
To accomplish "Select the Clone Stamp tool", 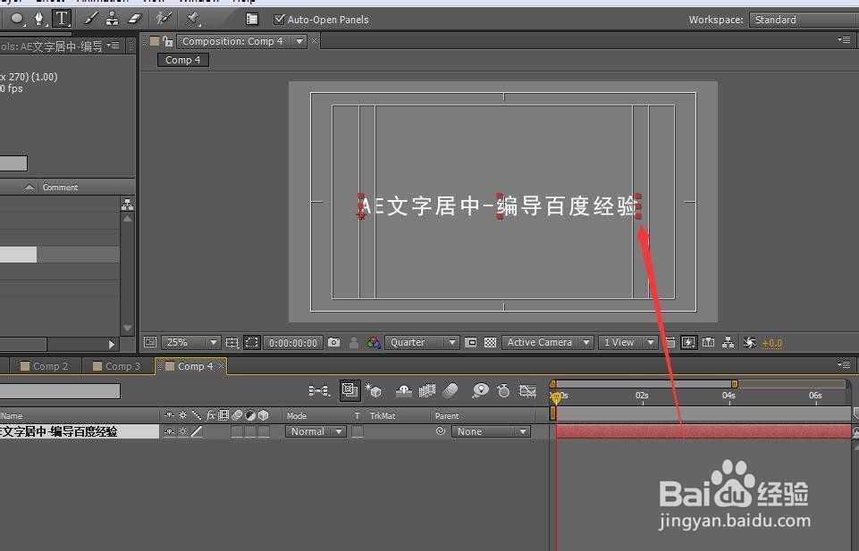I will pos(113,19).
